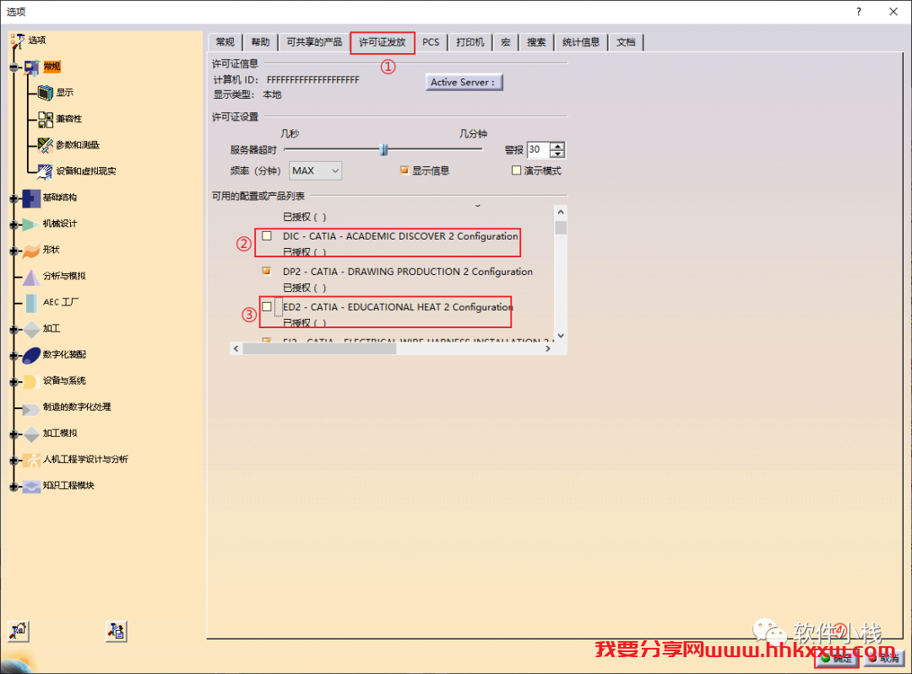912x674 pixels.
Task: Click the 取消 cancel button
Action: tap(883, 658)
